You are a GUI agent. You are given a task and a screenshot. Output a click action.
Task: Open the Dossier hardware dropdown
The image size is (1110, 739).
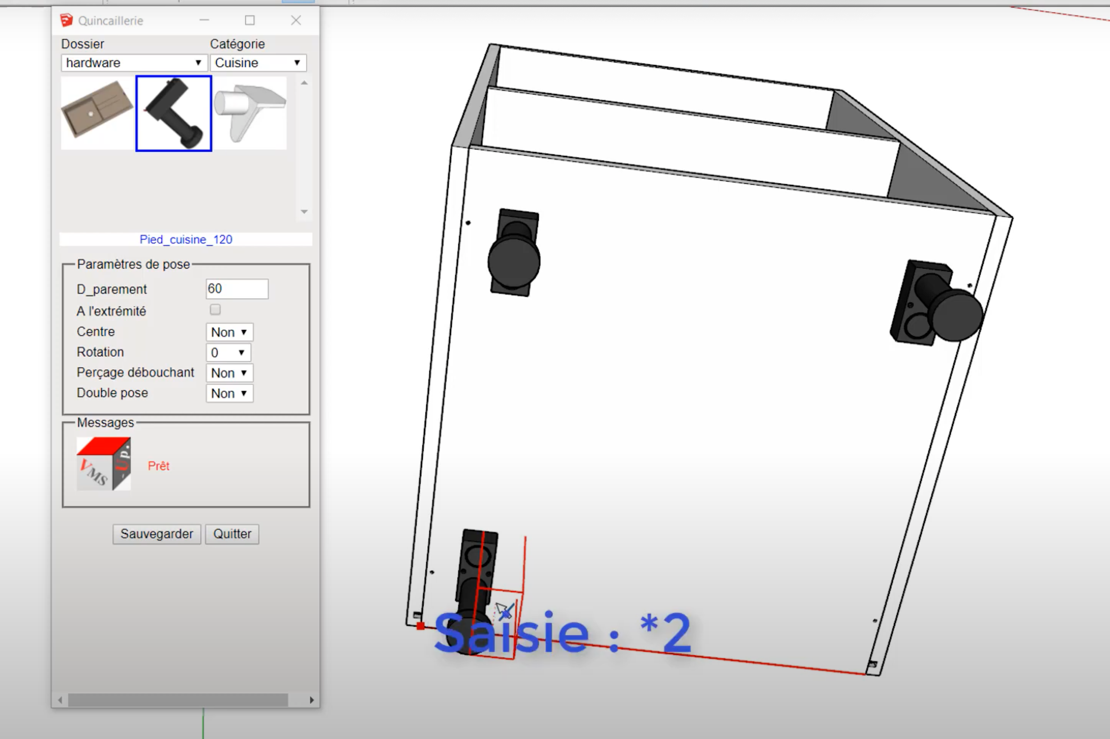(x=134, y=63)
